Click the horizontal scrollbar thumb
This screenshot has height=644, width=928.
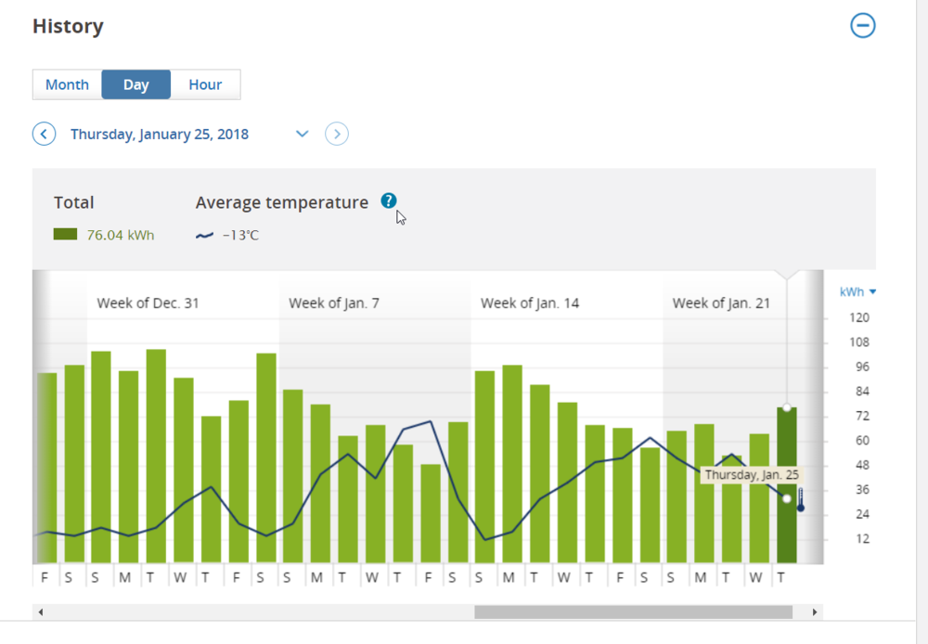633,612
